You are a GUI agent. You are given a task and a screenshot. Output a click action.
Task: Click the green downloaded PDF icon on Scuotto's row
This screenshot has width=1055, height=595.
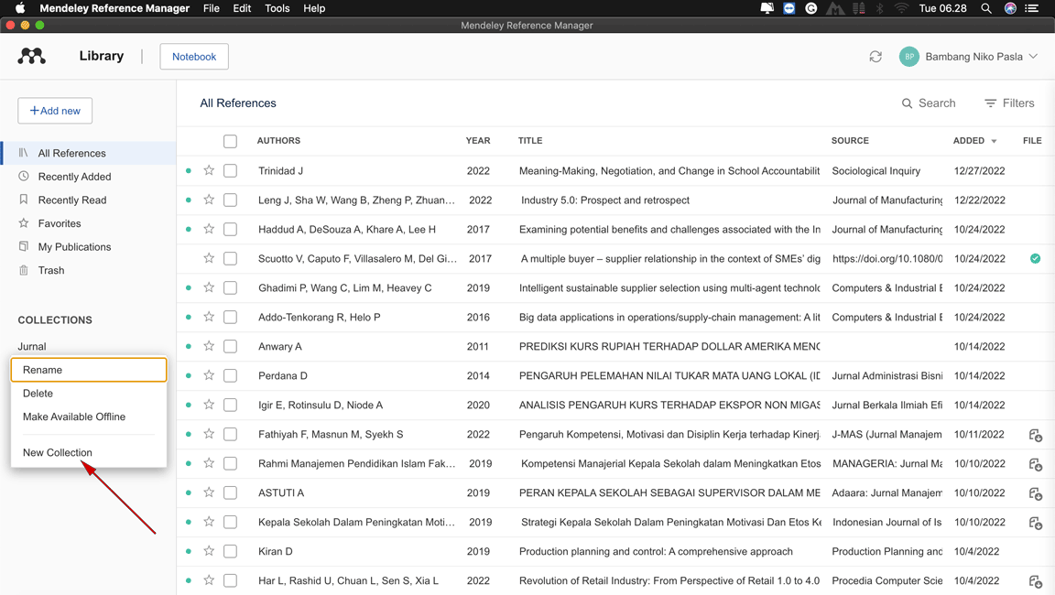(1035, 258)
